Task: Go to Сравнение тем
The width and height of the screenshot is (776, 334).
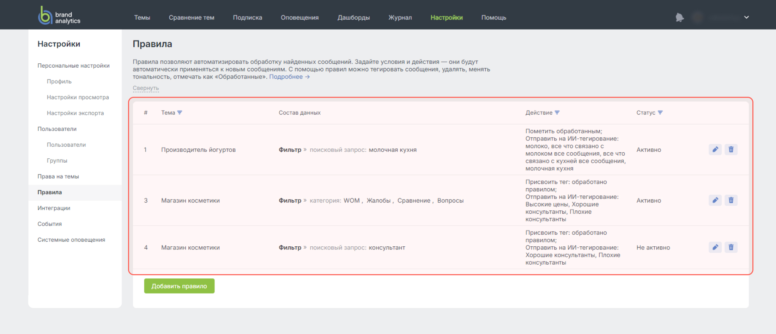Action: tap(192, 18)
